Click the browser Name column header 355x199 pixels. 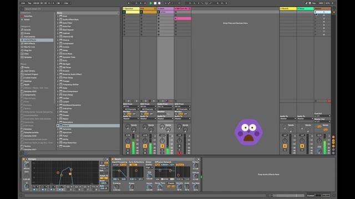tap(88, 13)
